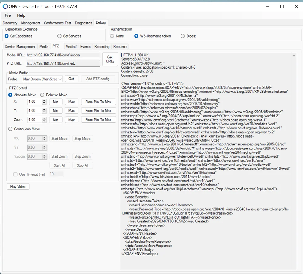Open the PTZ sub-tab
Image resolution: width=303 pixels, height=274 pixels.
[x=56, y=46]
